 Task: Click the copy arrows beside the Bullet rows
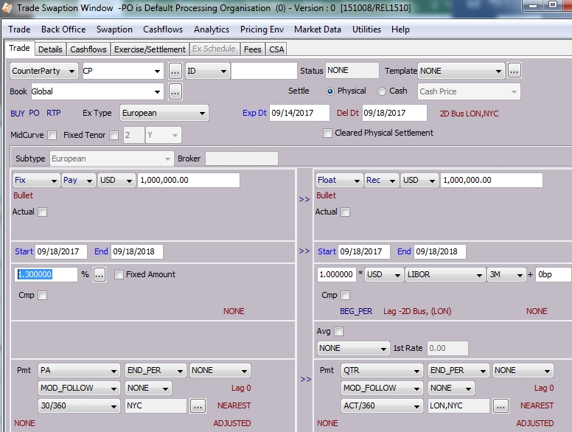(x=304, y=200)
